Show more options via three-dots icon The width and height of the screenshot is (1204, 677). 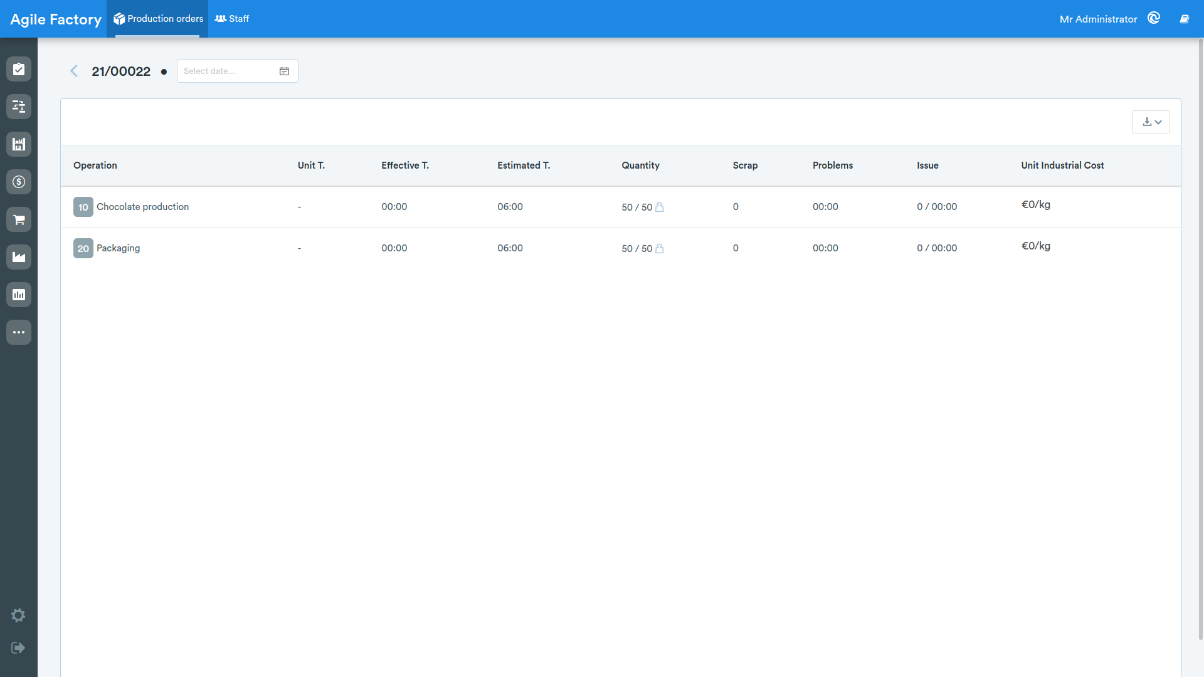point(19,332)
